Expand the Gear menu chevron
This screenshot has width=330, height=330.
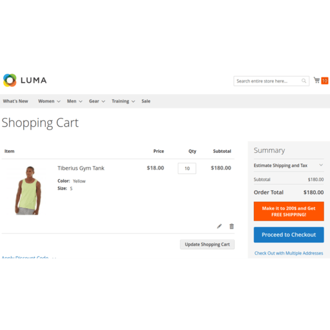point(103,101)
